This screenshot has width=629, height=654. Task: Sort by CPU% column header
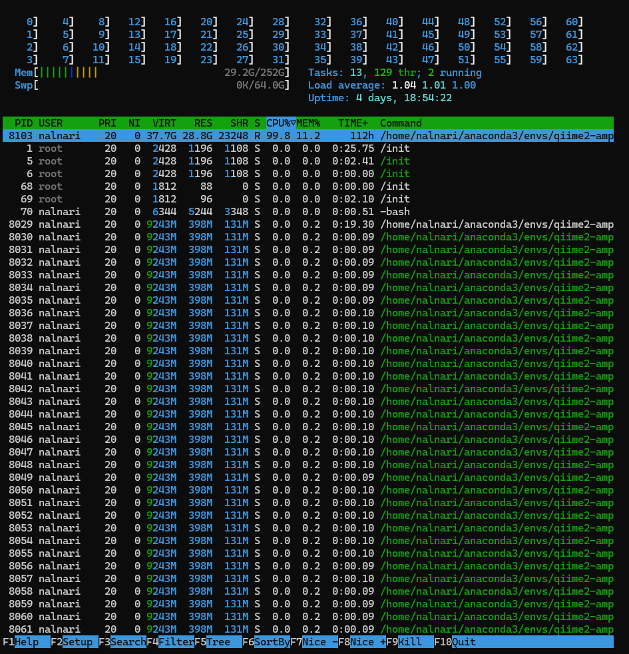point(280,123)
